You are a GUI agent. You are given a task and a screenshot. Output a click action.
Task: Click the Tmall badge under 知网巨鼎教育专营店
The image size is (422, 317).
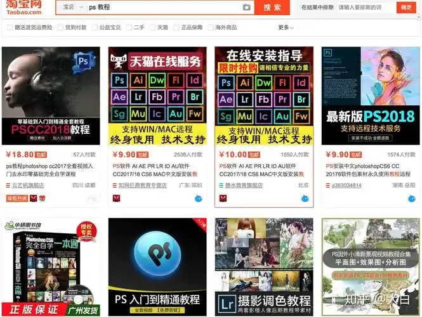pos(116,198)
